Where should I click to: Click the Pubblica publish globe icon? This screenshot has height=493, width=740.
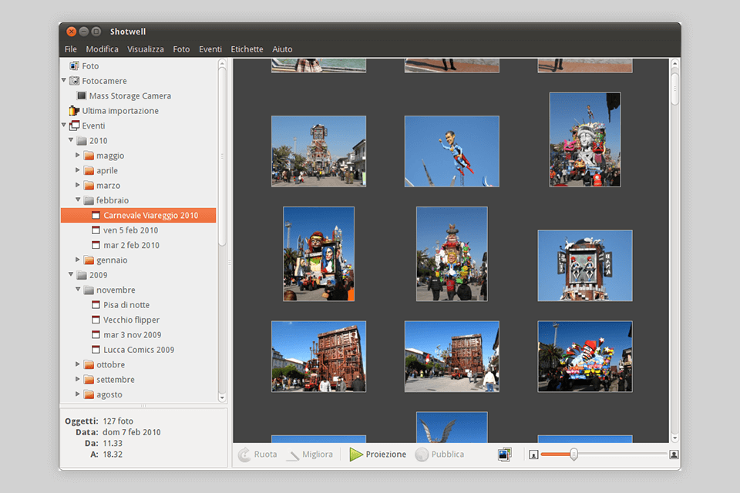(x=422, y=454)
